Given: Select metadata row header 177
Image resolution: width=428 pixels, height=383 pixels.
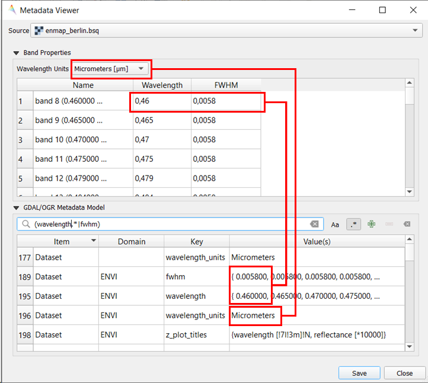Looking at the screenshot, I should pos(25,257).
